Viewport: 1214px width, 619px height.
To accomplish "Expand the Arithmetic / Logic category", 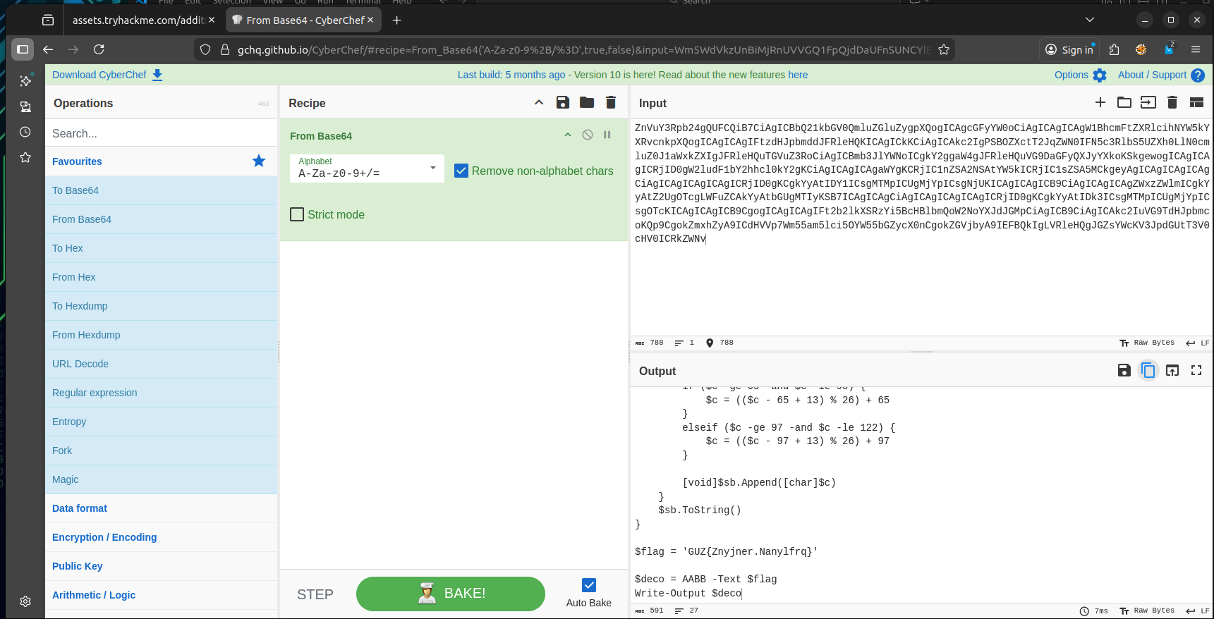I will pyautogui.click(x=161, y=595).
